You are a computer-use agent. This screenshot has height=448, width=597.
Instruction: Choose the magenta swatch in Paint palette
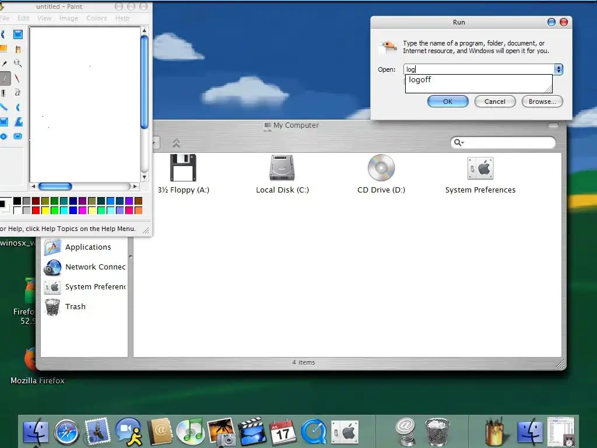pos(83,210)
